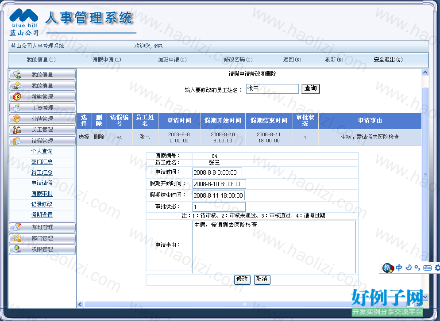The width and height of the screenshot is (440, 321).
Task: Focus the 申请时间 input field
Action: click(217, 172)
